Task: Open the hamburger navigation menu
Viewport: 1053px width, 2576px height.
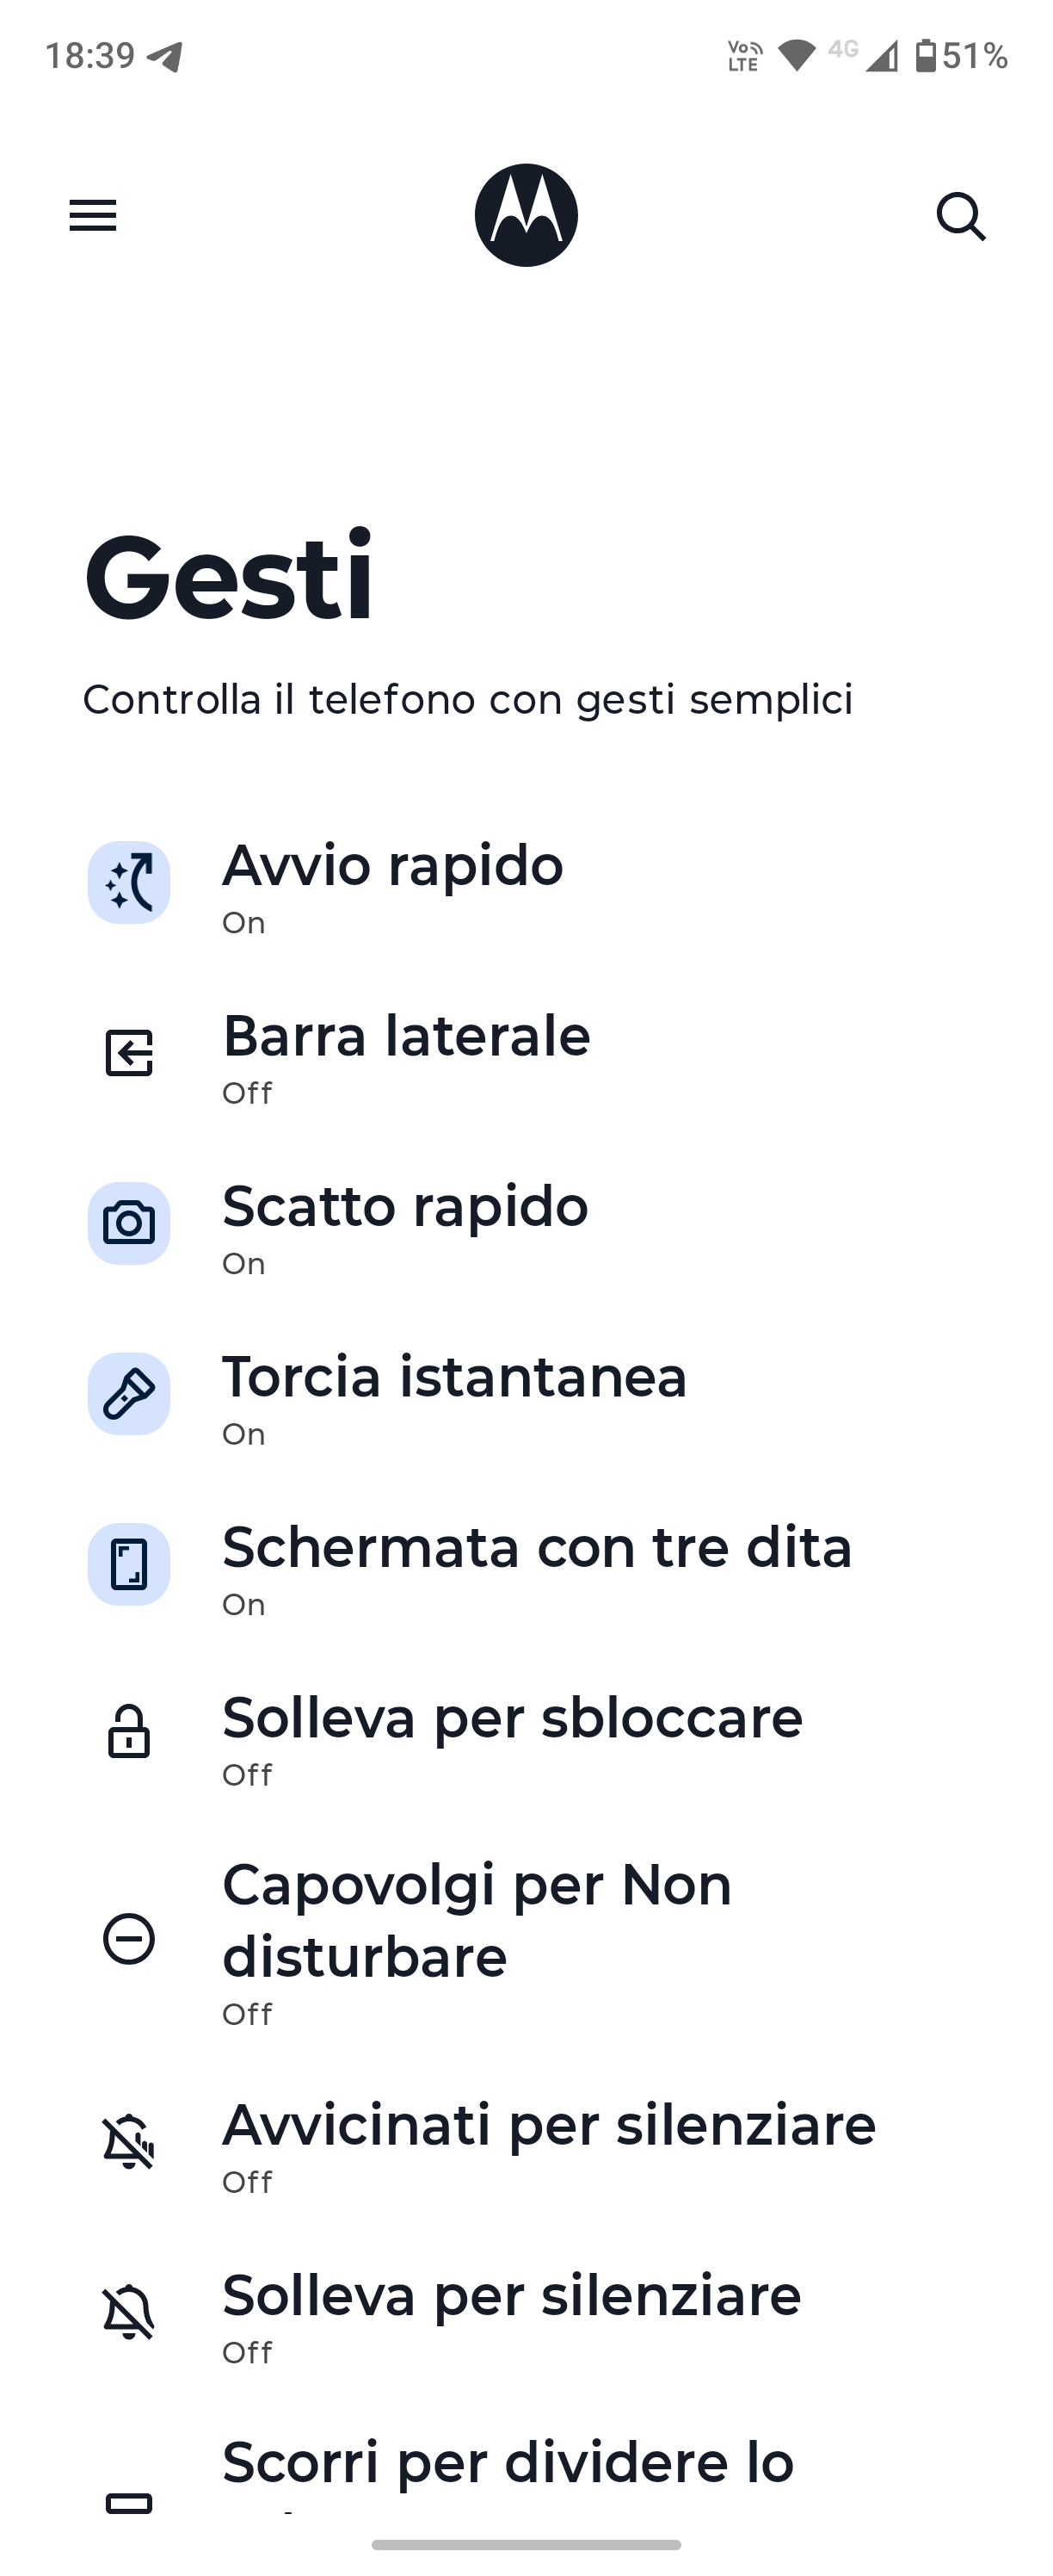Action: point(93,215)
